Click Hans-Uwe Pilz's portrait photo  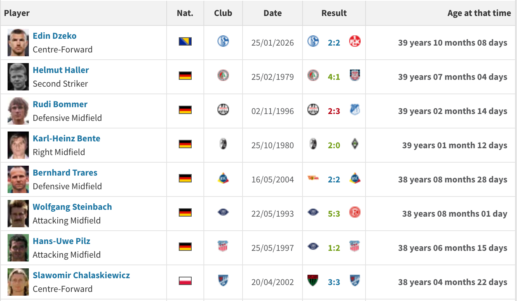click(x=18, y=248)
